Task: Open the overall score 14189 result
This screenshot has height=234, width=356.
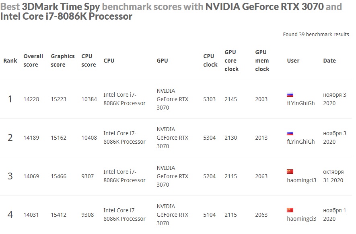Action: [31, 138]
